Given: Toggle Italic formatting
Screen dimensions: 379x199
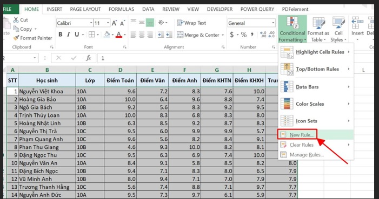Looking at the screenshot, I should click(x=69, y=35).
